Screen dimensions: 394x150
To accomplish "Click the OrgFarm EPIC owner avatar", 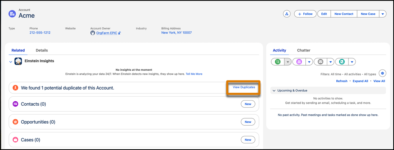I will 93,33.
